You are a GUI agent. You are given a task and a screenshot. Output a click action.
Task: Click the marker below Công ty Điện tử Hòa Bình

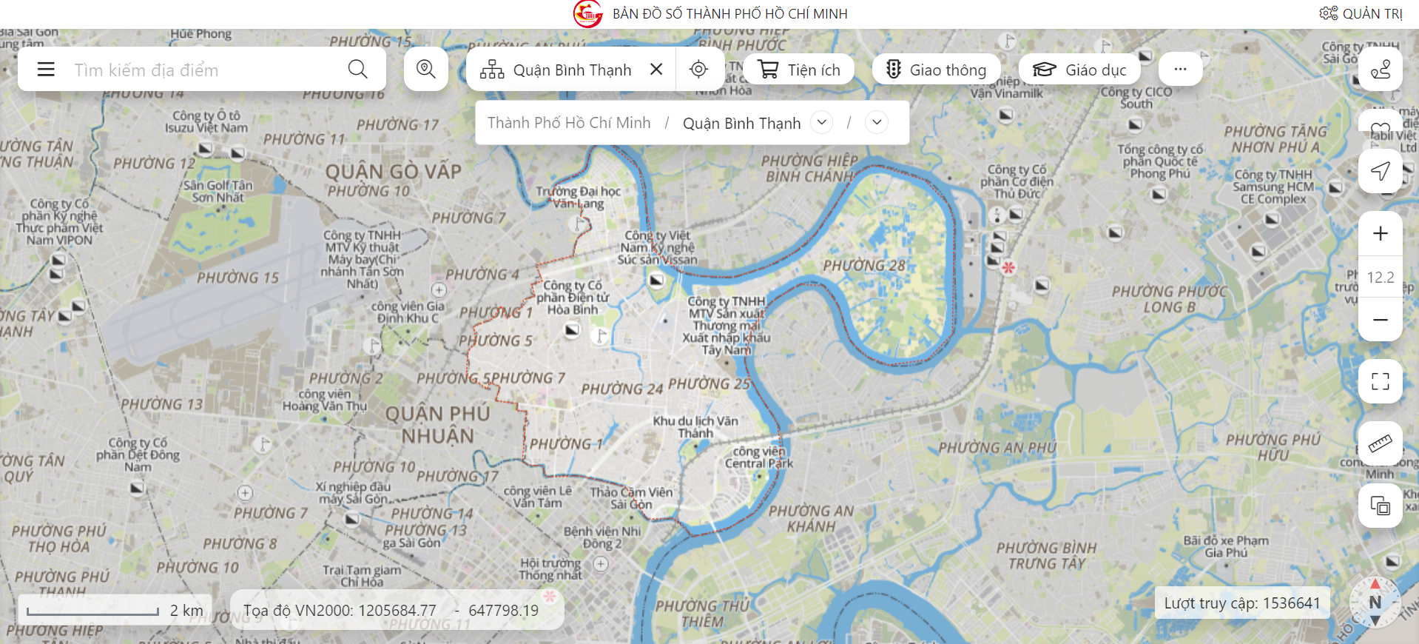coord(572,330)
